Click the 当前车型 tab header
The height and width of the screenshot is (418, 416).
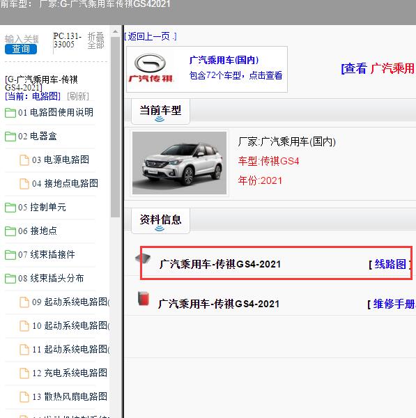point(160,111)
